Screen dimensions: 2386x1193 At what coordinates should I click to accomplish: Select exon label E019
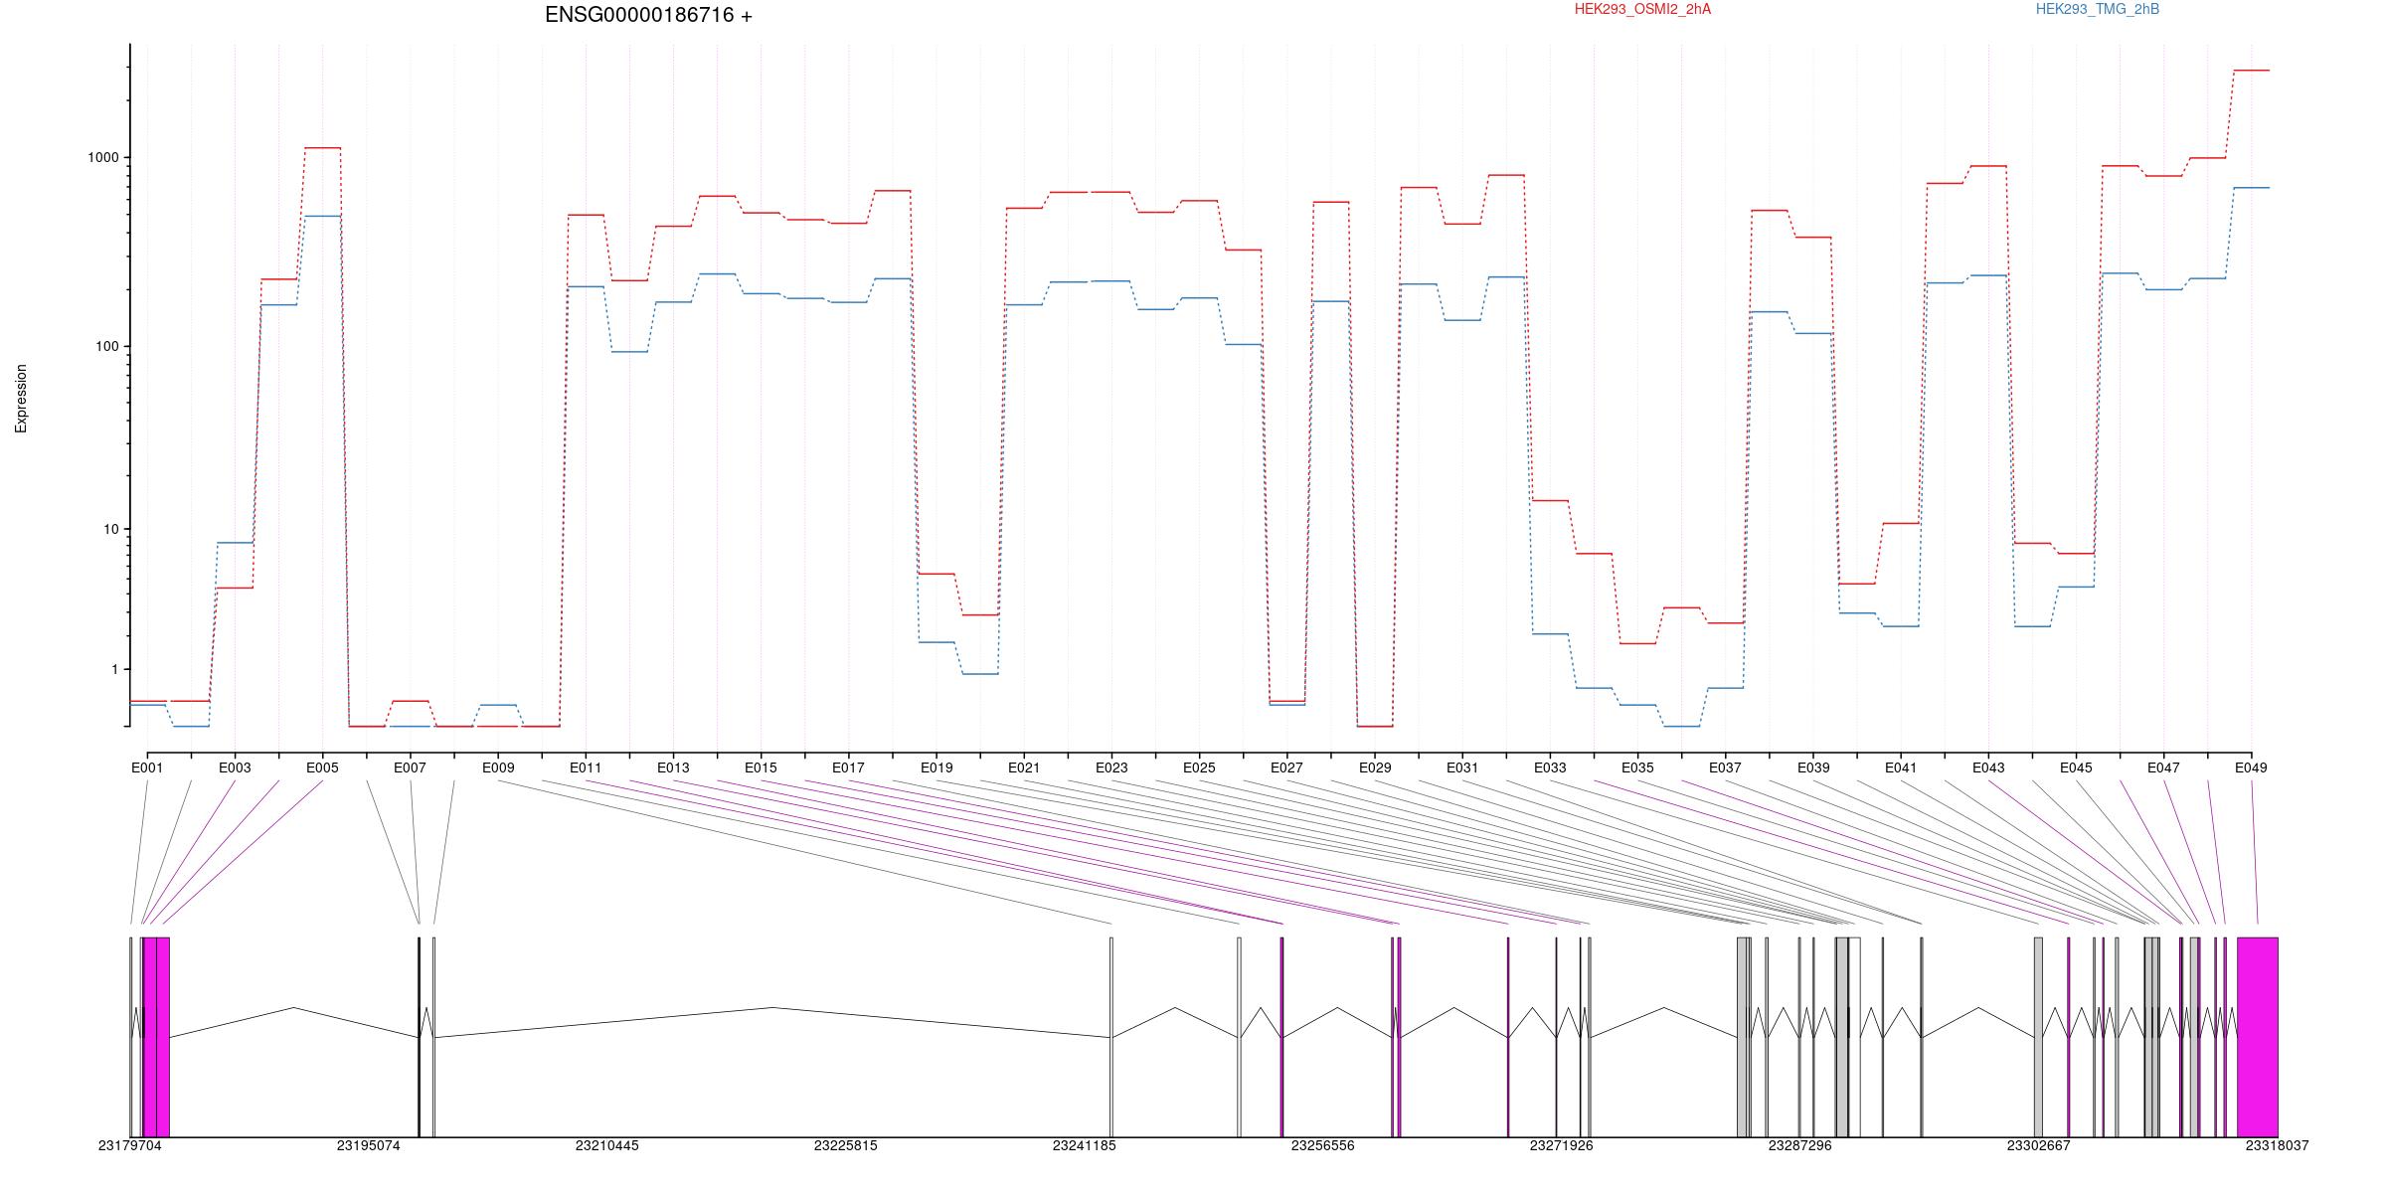[x=937, y=767]
